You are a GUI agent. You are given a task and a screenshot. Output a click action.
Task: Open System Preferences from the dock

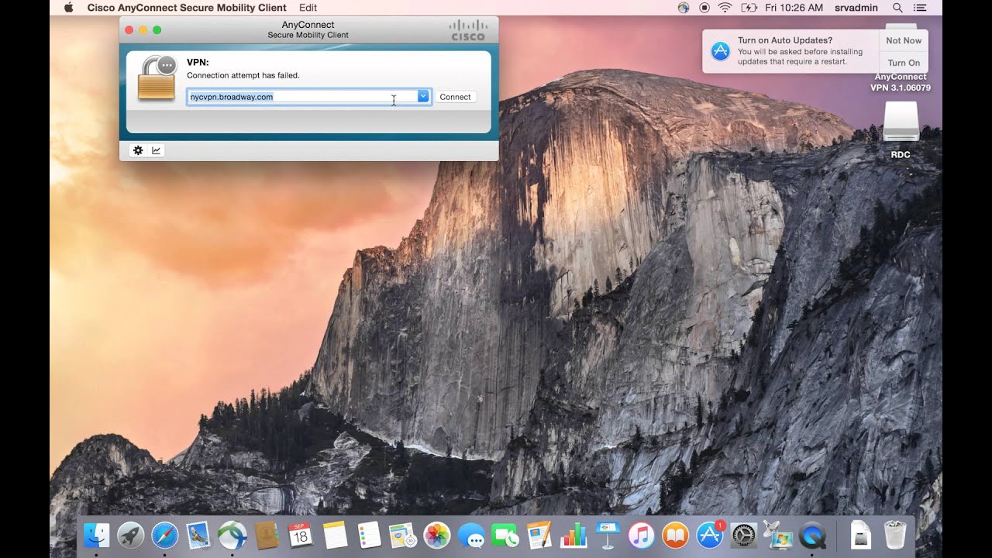click(744, 535)
